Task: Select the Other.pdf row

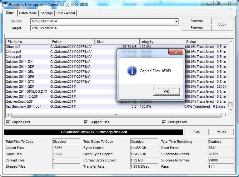Action: (117, 47)
